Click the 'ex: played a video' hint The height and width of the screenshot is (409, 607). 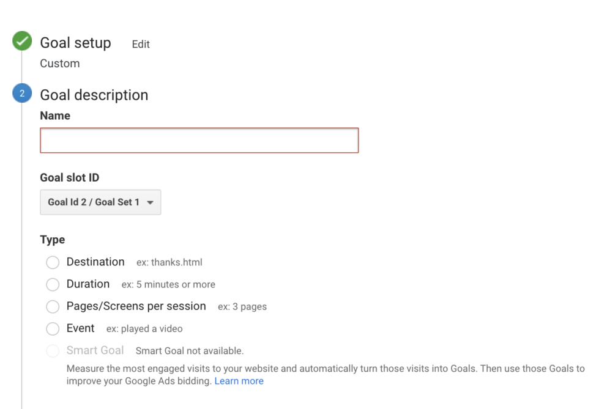[144, 329]
